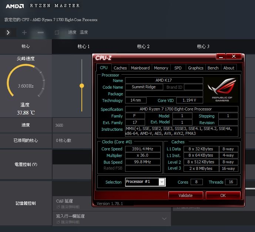Click the minus icon in Ryzen Master toolbar

(x=40, y=33)
